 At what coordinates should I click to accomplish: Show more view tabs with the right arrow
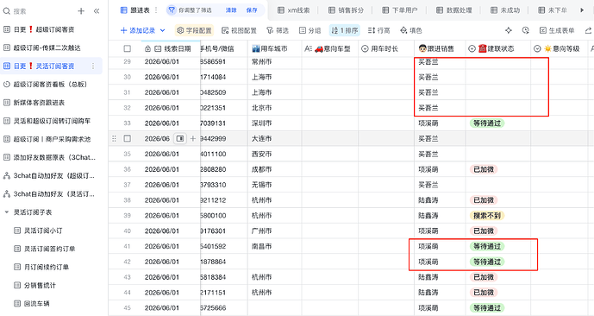(x=582, y=10)
